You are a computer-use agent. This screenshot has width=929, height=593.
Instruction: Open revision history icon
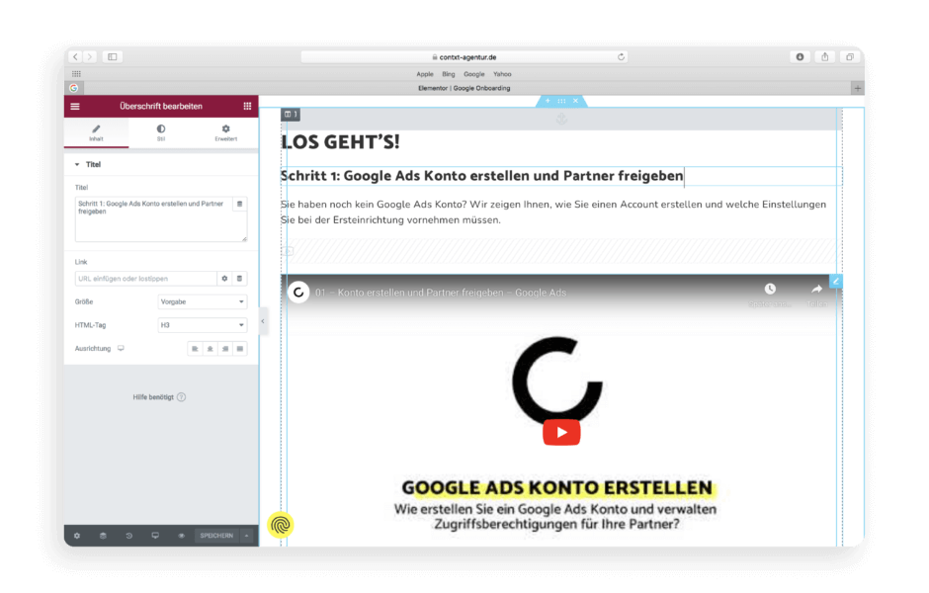pos(129,536)
